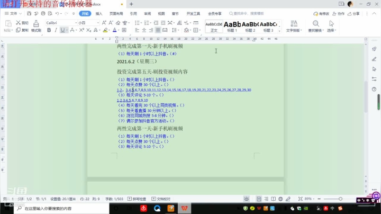Click the rocket icon in right sidebar
The width and height of the screenshot is (381, 214).
(x=374, y=49)
